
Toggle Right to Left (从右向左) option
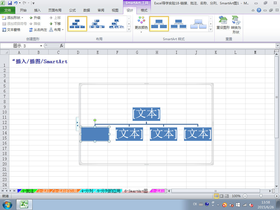tap(38, 30)
